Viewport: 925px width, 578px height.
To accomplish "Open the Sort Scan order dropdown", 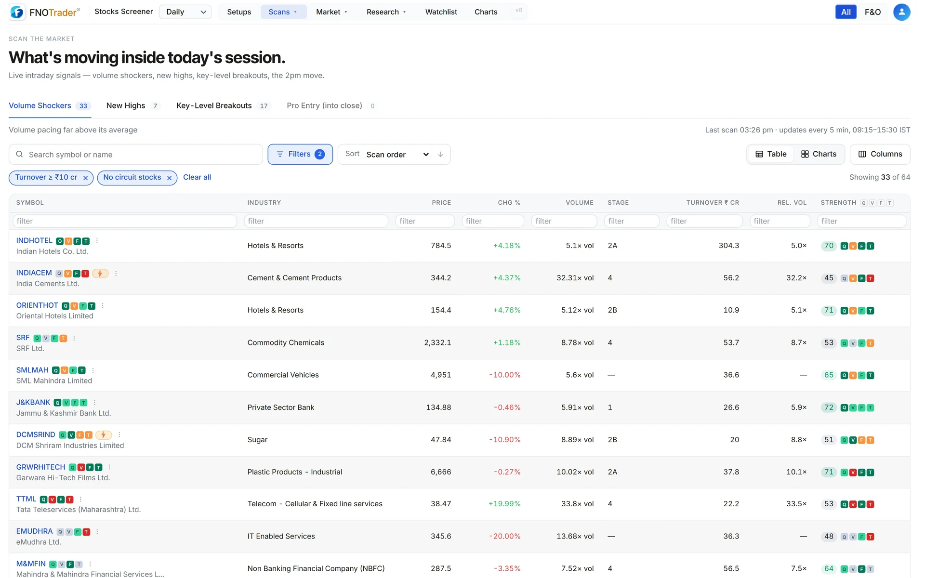I will (x=397, y=155).
